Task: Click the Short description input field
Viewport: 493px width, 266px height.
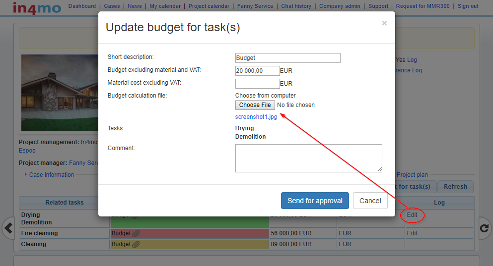Action: 287,58
